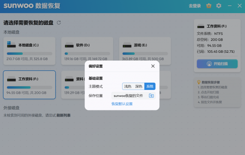This screenshot has width=245, height=155.
Task: Click the usage bar of 工作资料 (F:)
Action: (29, 88)
